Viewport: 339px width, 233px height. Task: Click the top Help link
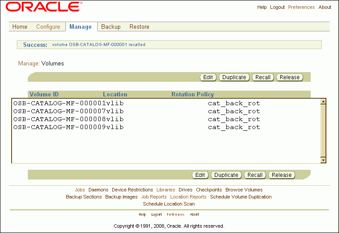[262, 7]
